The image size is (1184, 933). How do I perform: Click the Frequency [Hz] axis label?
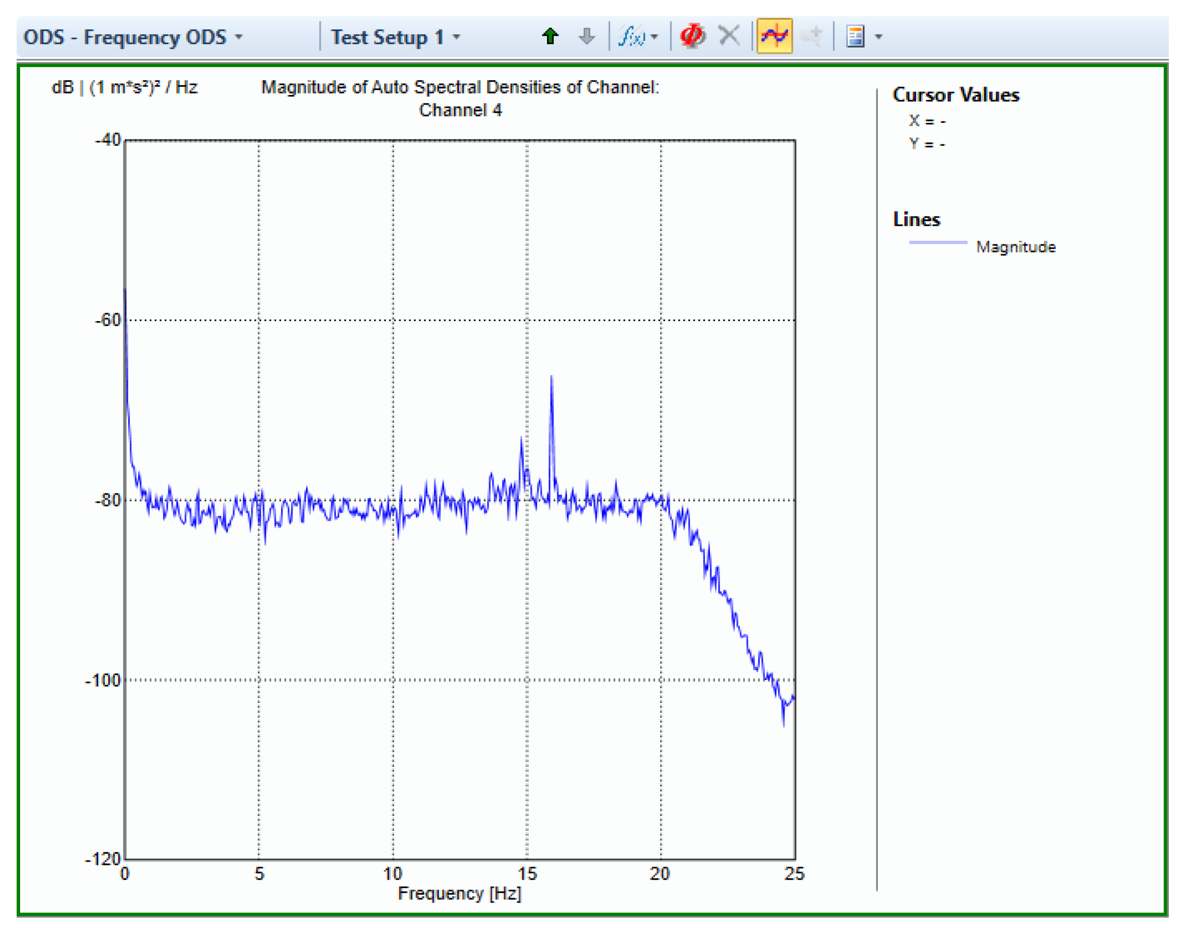pyautogui.click(x=459, y=893)
